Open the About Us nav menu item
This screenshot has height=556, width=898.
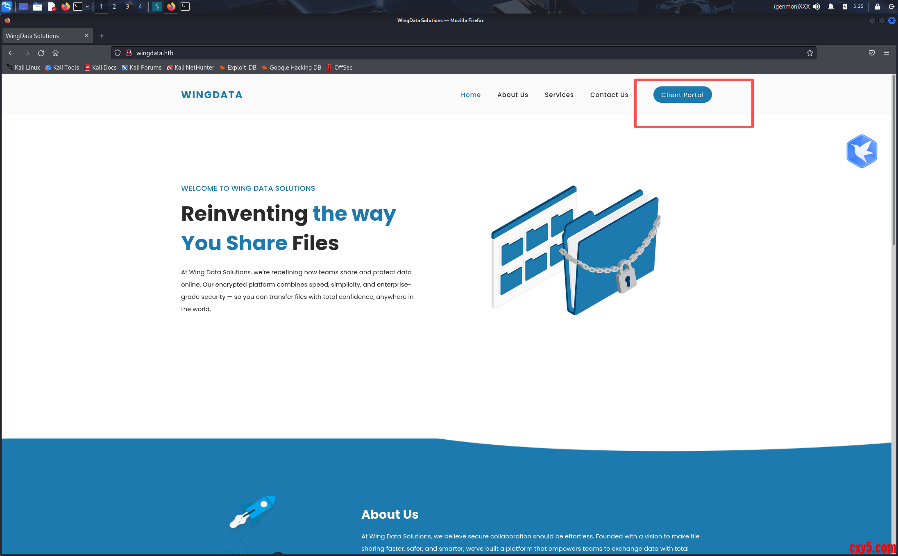click(512, 95)
